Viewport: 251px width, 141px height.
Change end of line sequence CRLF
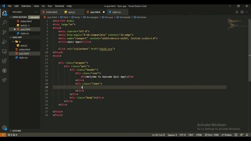pyautogui.click(x=191, y=135)
